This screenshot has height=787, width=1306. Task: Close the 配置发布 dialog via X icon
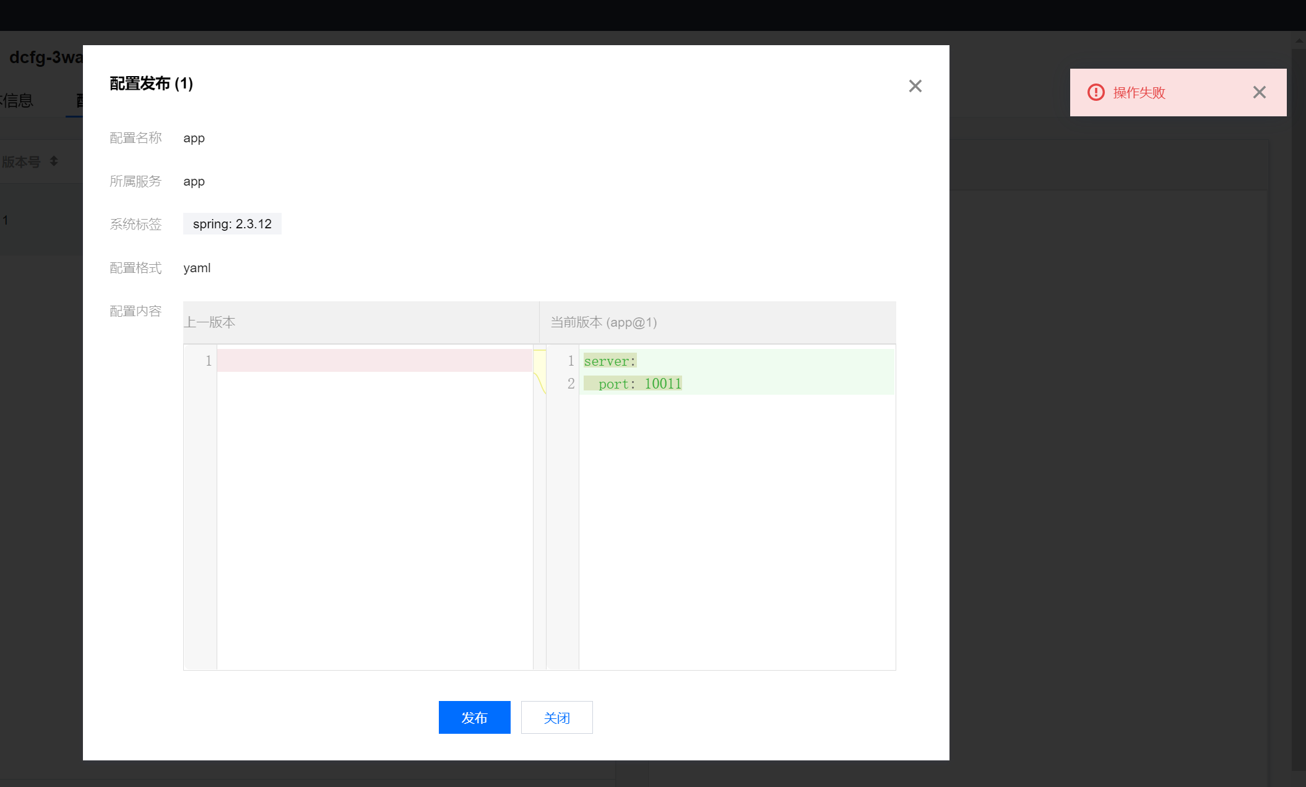915,86
